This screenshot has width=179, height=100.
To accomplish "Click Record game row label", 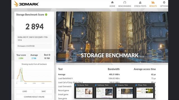I will point(63,91).
